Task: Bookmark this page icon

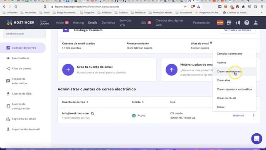Action: pos(45,7)
